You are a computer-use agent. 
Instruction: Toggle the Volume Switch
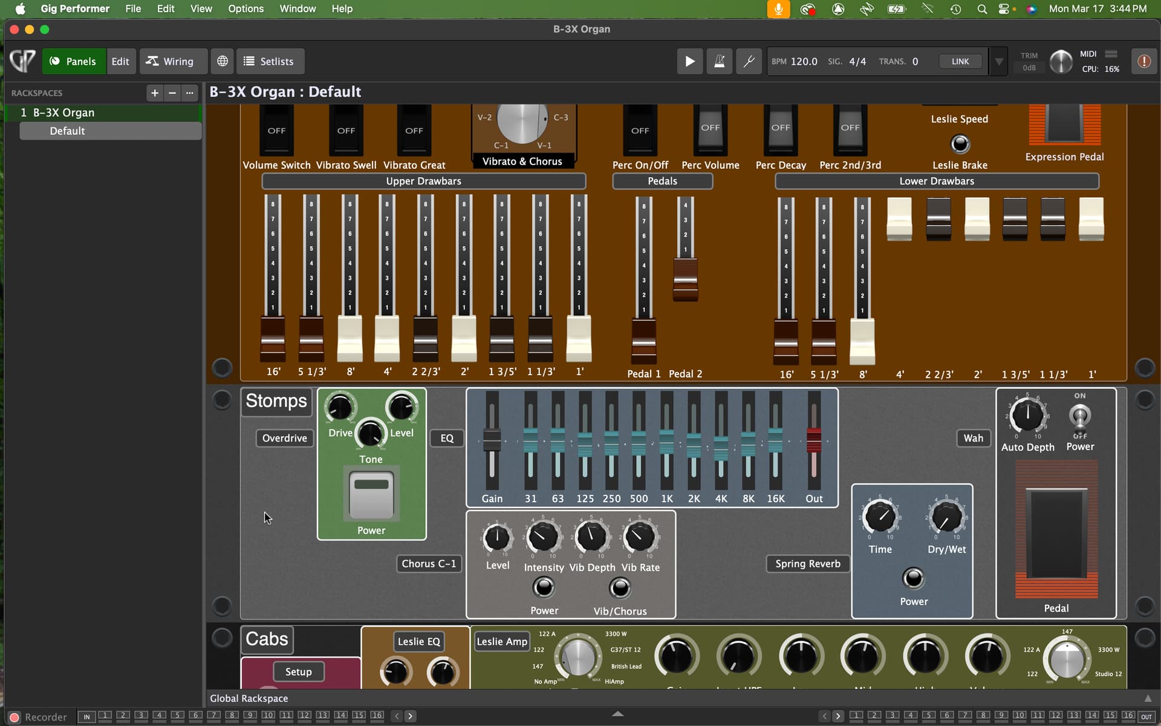pos(276,130)
